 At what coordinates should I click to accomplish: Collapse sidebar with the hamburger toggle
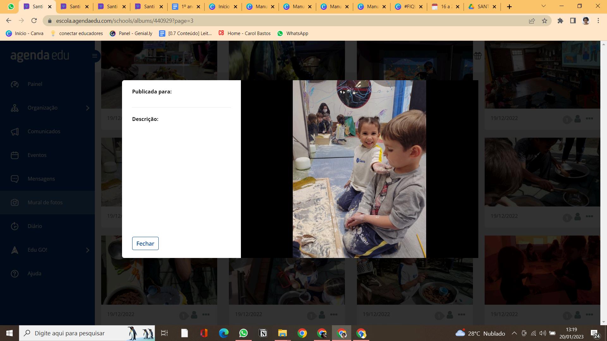pyautogui.click(x=95, y=56)
